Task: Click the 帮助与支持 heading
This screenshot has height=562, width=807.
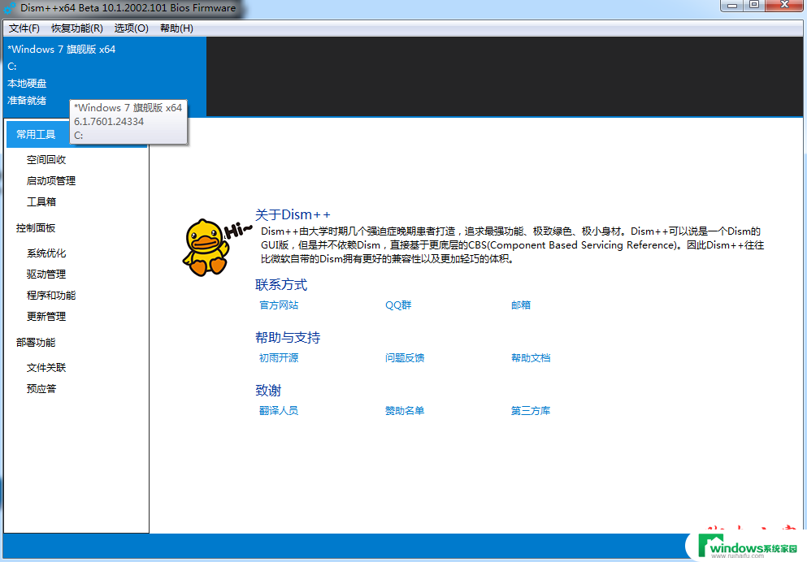Action: click(288, 338)
